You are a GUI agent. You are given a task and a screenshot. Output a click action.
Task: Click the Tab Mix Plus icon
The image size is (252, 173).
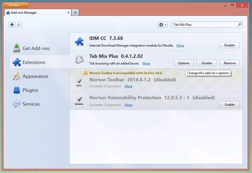click(79, 59)
